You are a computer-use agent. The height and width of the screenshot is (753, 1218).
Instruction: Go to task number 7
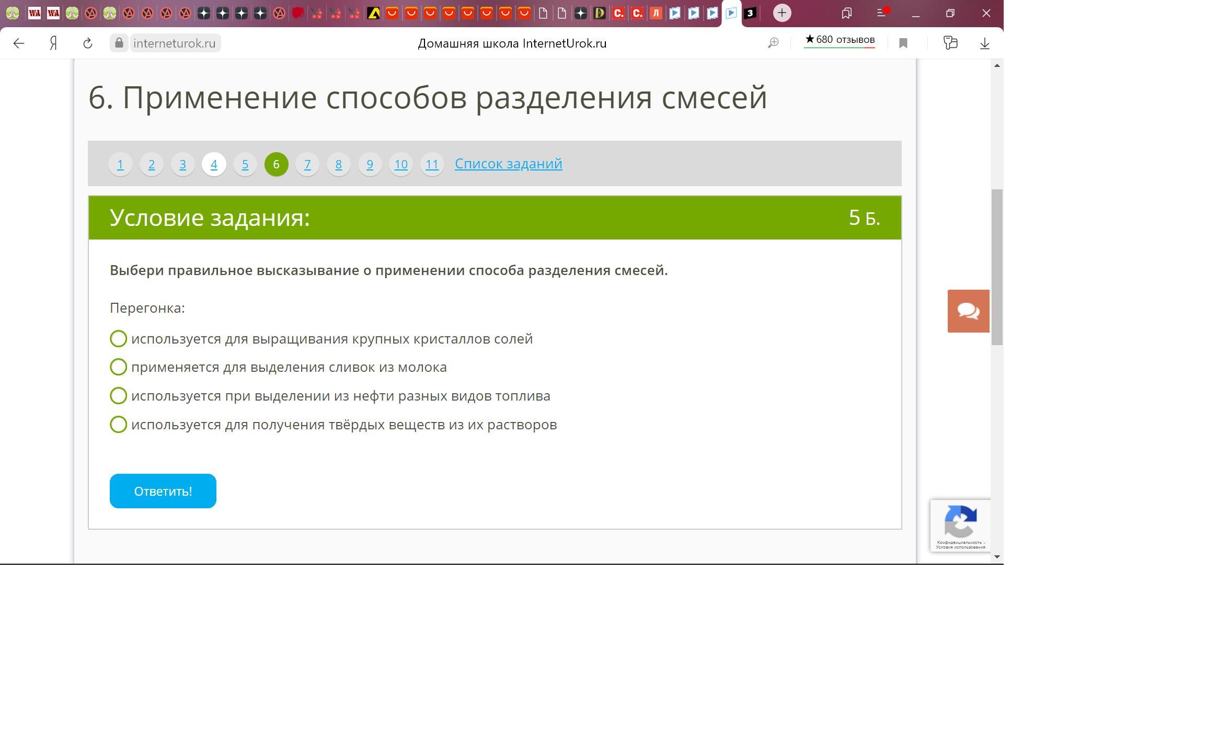[307, 164]
